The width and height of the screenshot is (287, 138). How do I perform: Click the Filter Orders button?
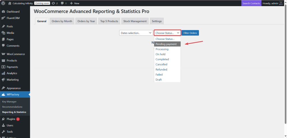pyautogui.click(x=190, y=33)
